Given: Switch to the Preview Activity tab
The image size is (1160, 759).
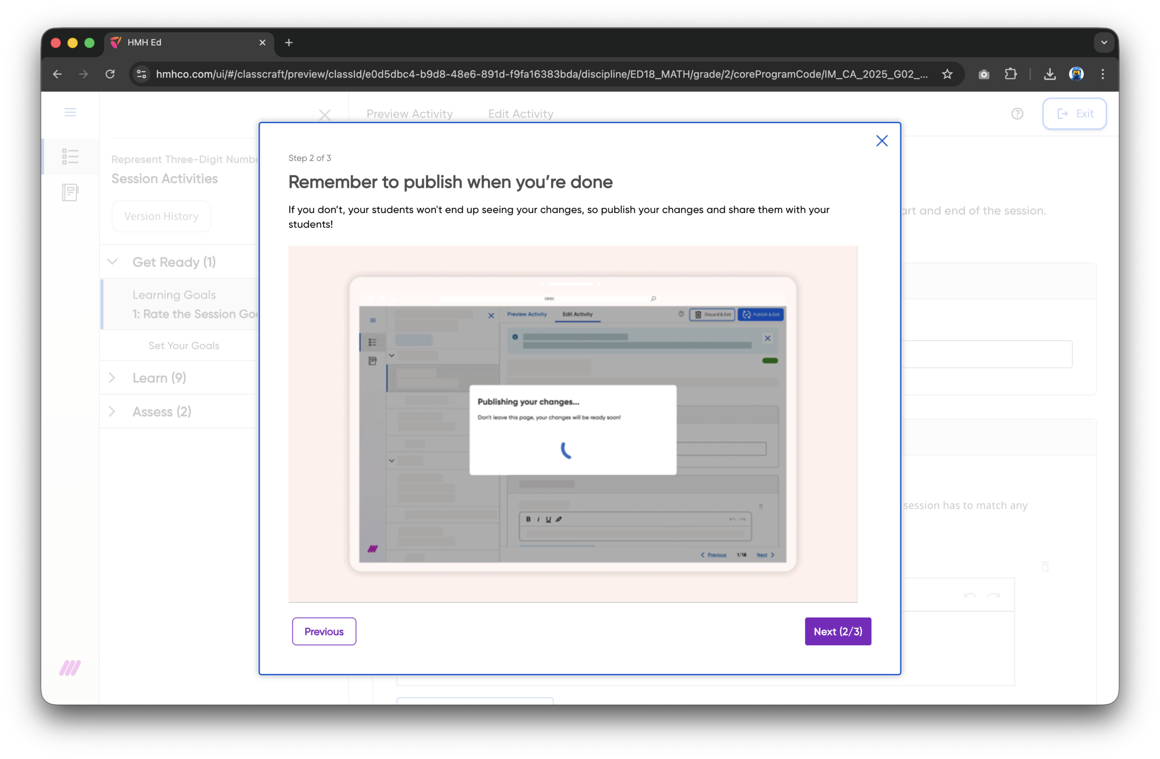Looking at the screenshot, I should (410, 114).
